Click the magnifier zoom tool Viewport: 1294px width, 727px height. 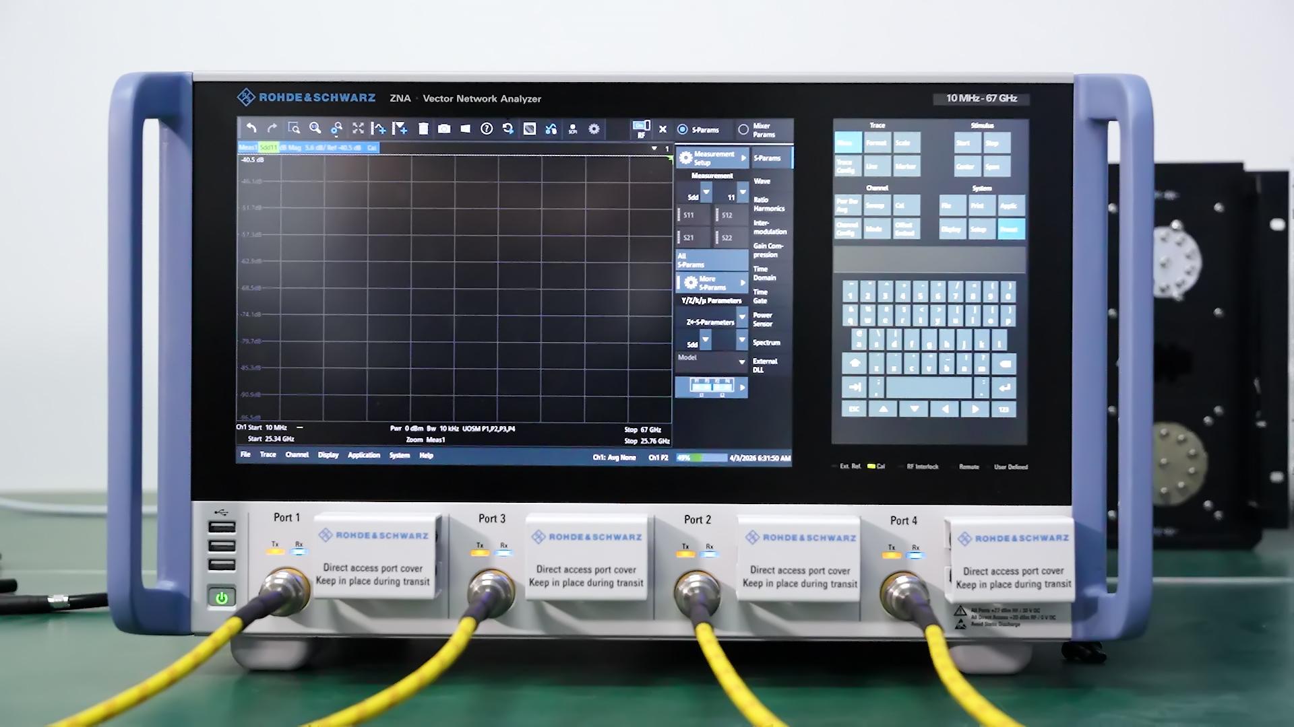[315, 128]
